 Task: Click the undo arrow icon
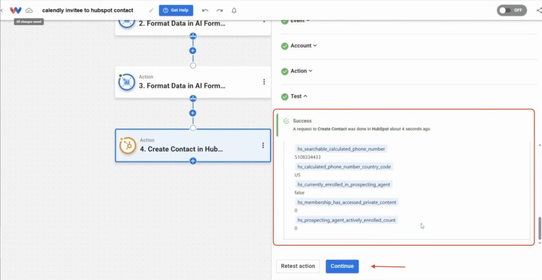[205, 11]
